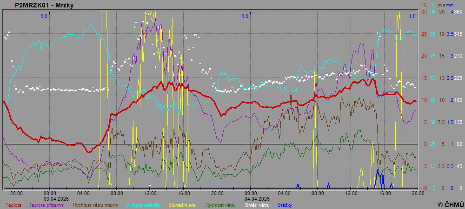The height and width of the screenshot is (209, 465).
Task: Click the 00:00 marker above 04.04.2026
Action: click(x=250, y=192)
